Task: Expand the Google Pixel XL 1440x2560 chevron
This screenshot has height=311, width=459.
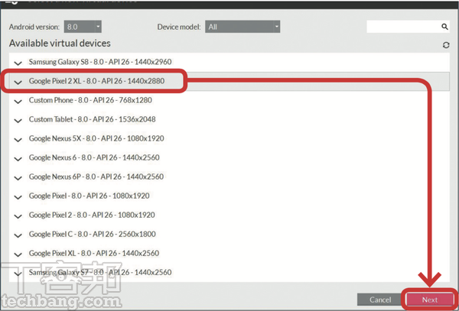Action: pyautogui.click(x=18, y=254)
